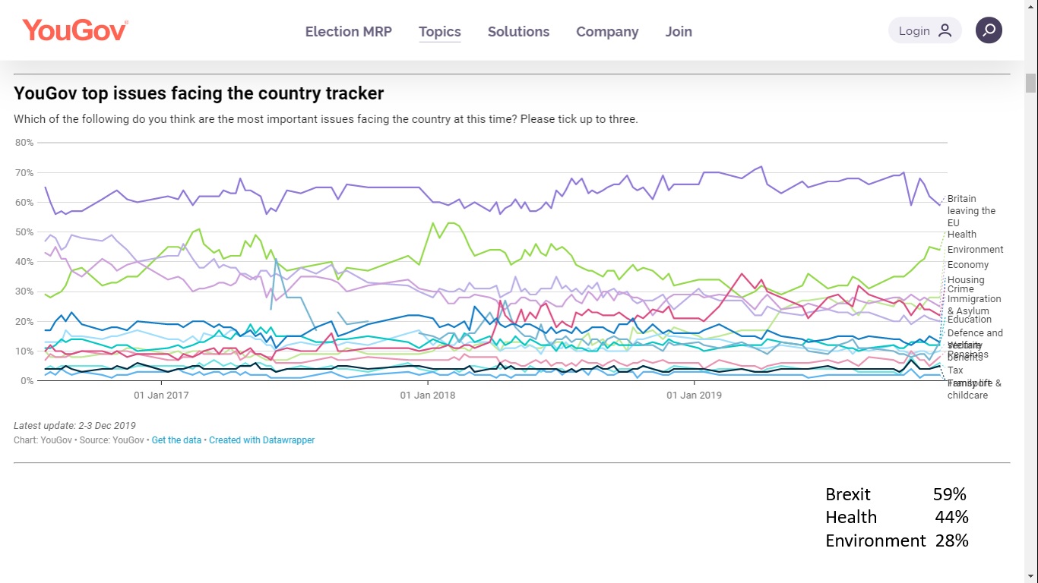Open the 'Created with Datawrapper' link
The height and width of the screenshot is (583, 1038).
[x=261, y=440]
